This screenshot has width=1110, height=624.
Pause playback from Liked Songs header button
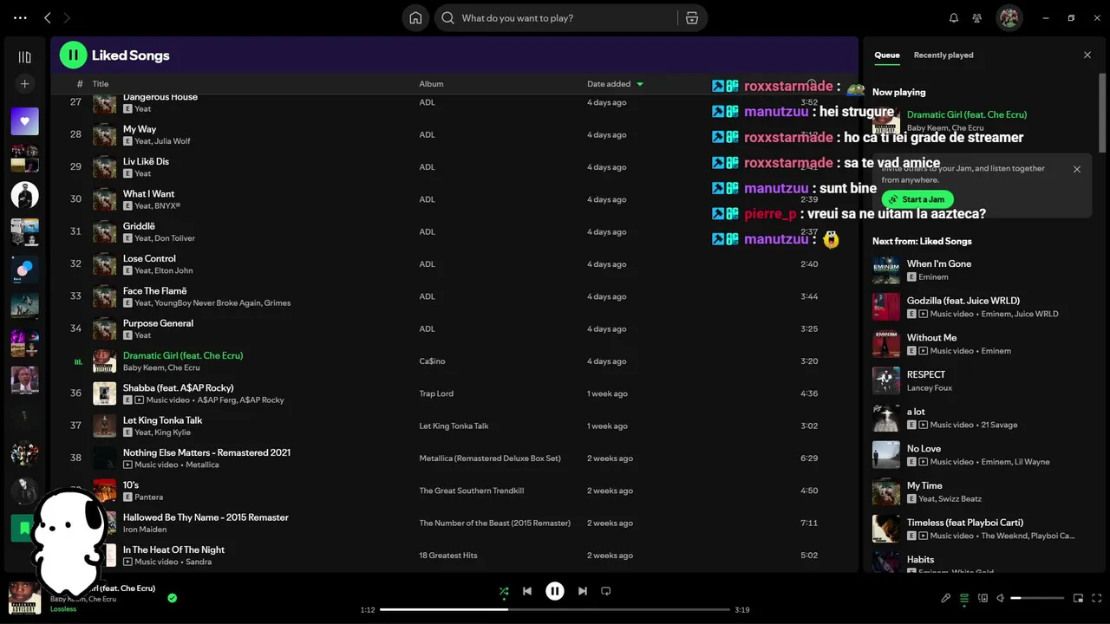(73, 55)
